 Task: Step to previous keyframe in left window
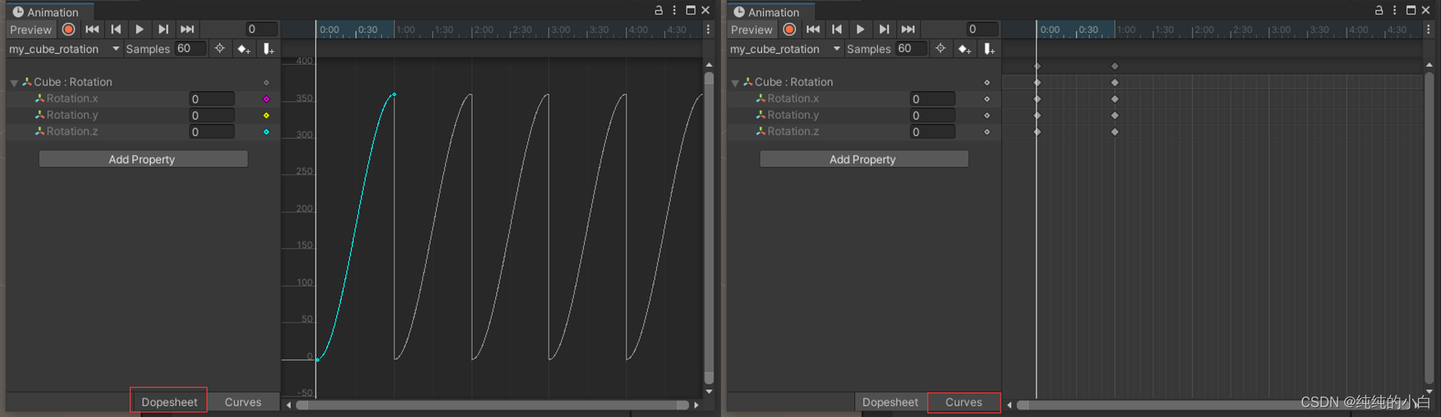tap(116, 29)
